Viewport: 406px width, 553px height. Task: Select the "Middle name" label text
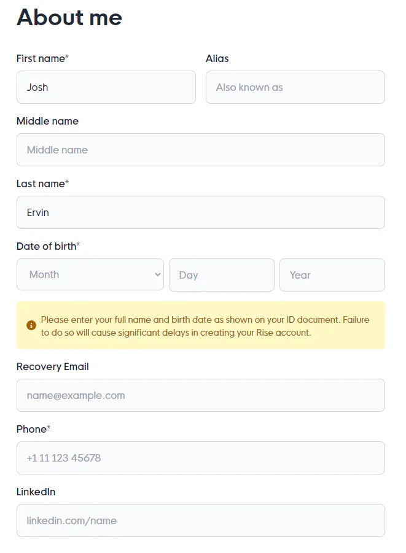click(47, 121)
